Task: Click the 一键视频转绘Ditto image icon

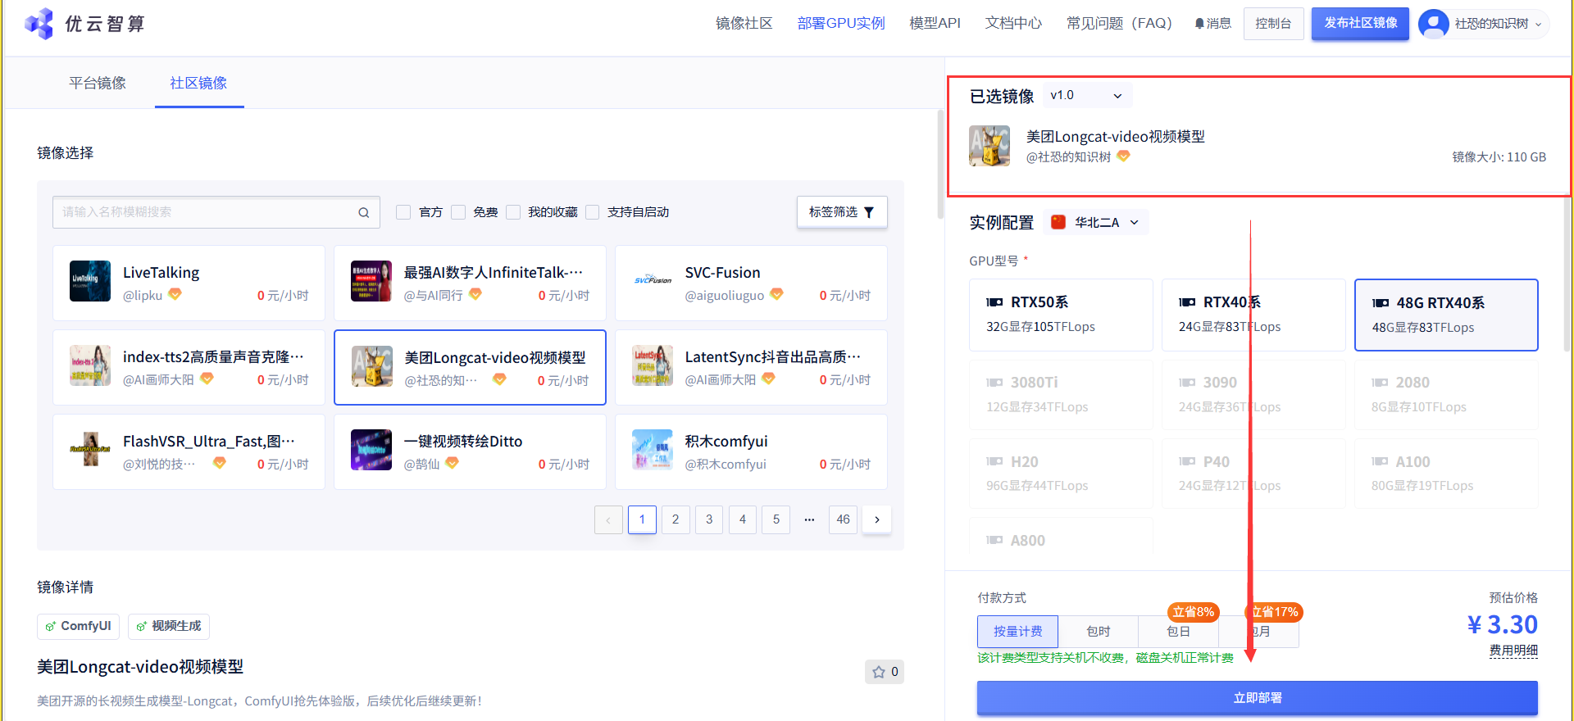Action: pos(371,450)
